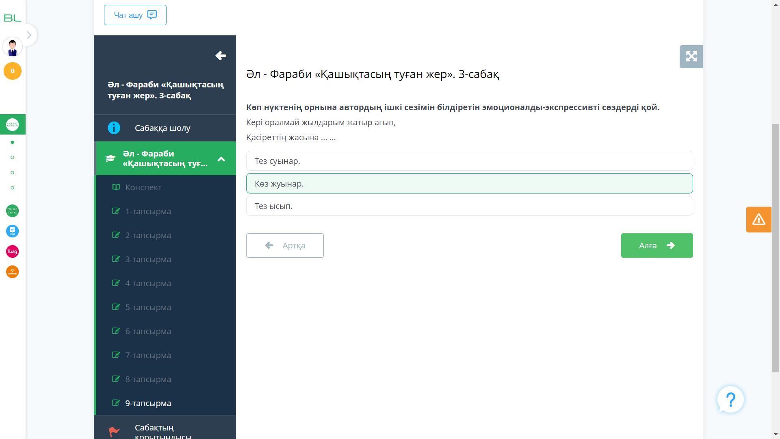Toggle fullscreen with the expand arrows icon

point(691,57)
